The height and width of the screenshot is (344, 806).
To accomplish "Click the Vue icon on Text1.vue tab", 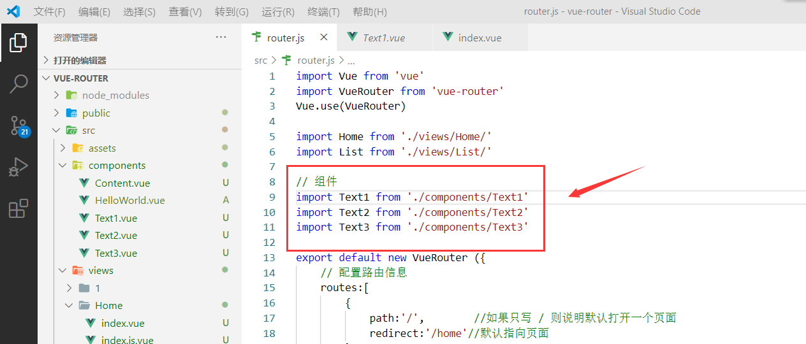I will [x=352, y=38].
